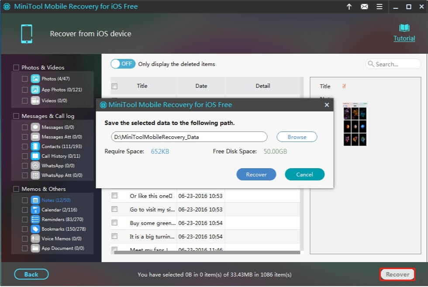428x287 pixels.
Task: Check the 'Buy some green...' row
Action: pyautogui.click(x=114, y=223)
